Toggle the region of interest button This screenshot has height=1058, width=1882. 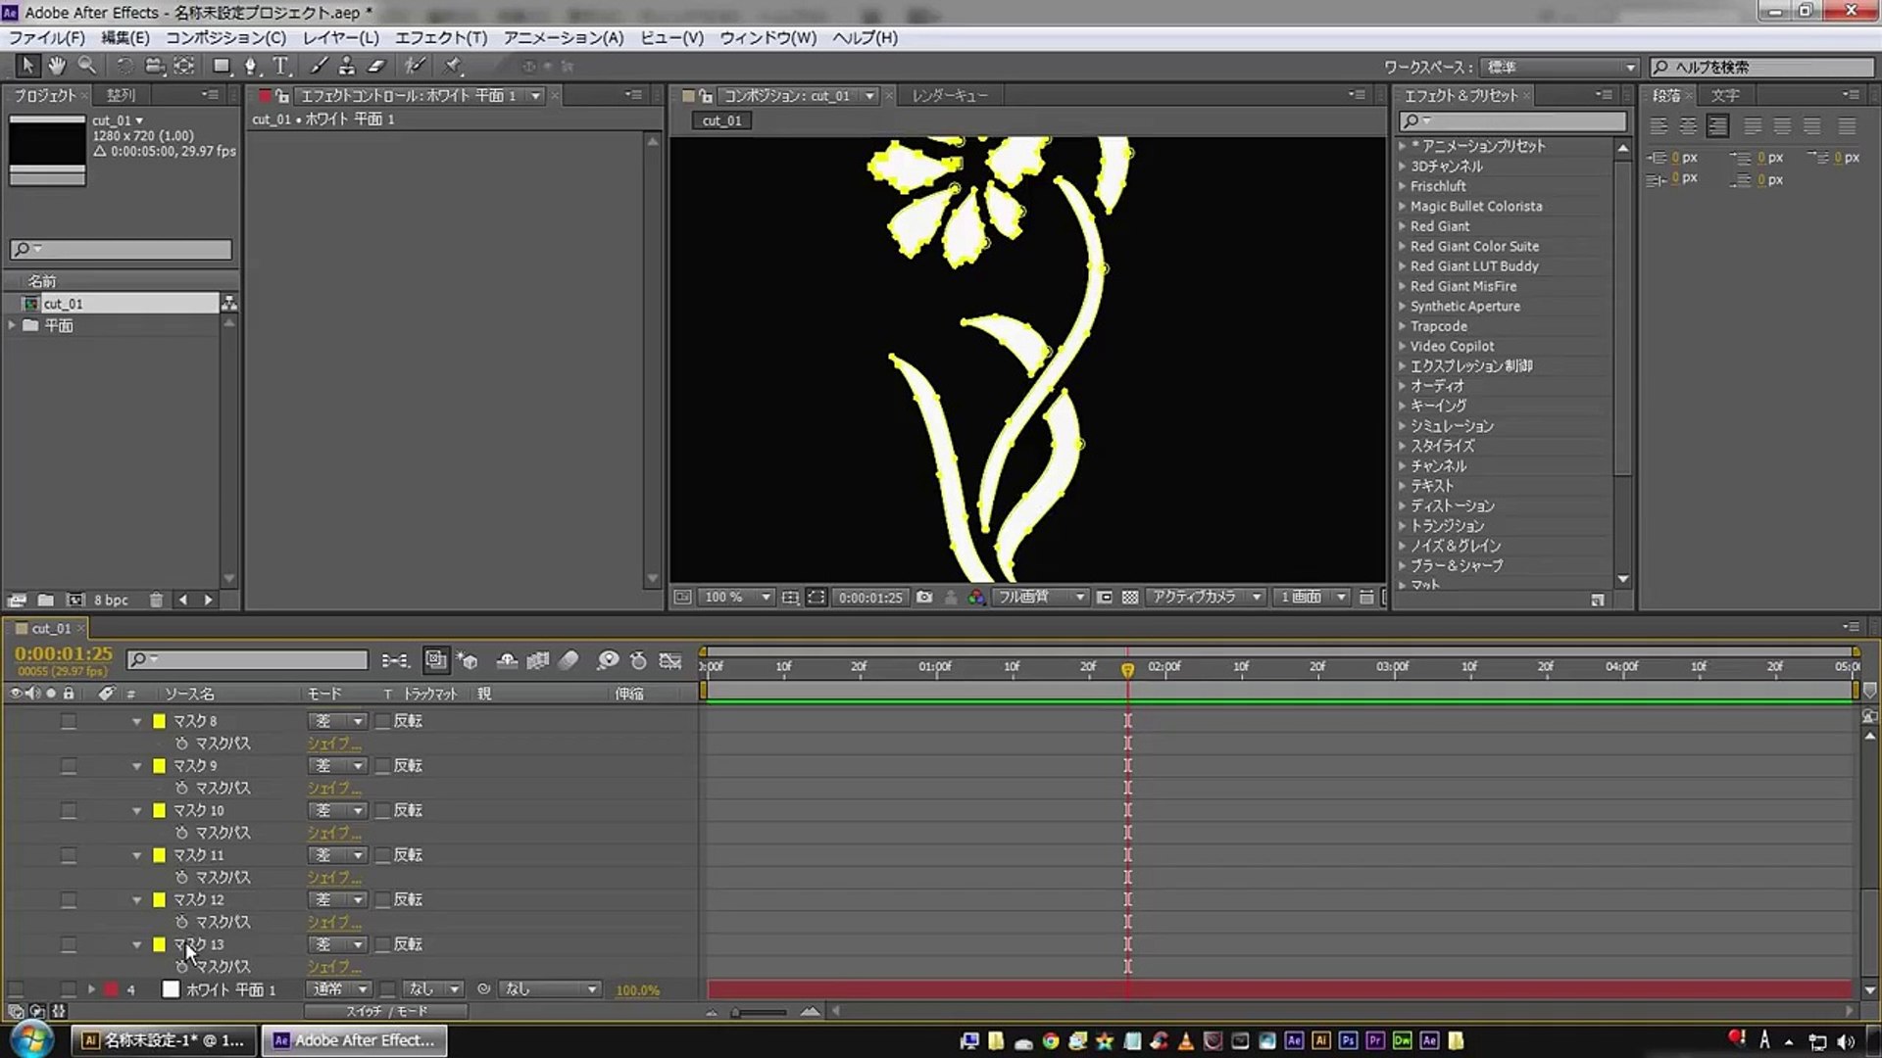(1105, 597)
